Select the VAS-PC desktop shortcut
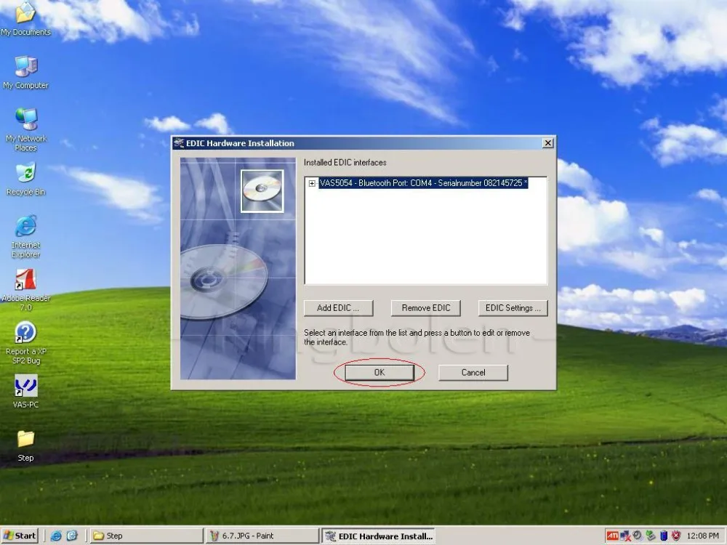 point(25,392)
